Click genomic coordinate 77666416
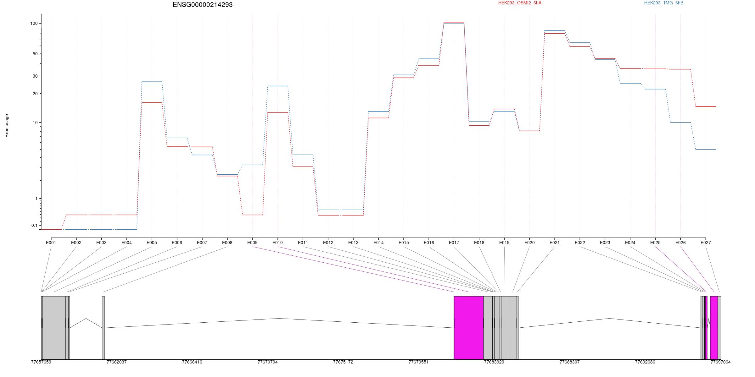The width and height of the screenshot is (755, 377). coord(192,362)
